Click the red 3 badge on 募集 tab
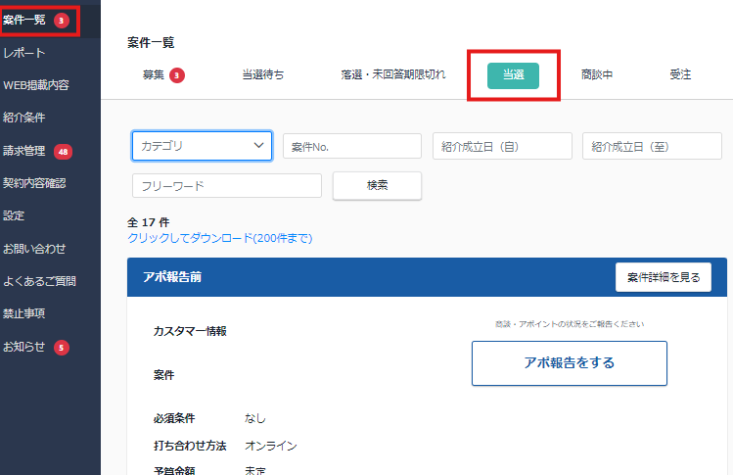 pos(177,75)
